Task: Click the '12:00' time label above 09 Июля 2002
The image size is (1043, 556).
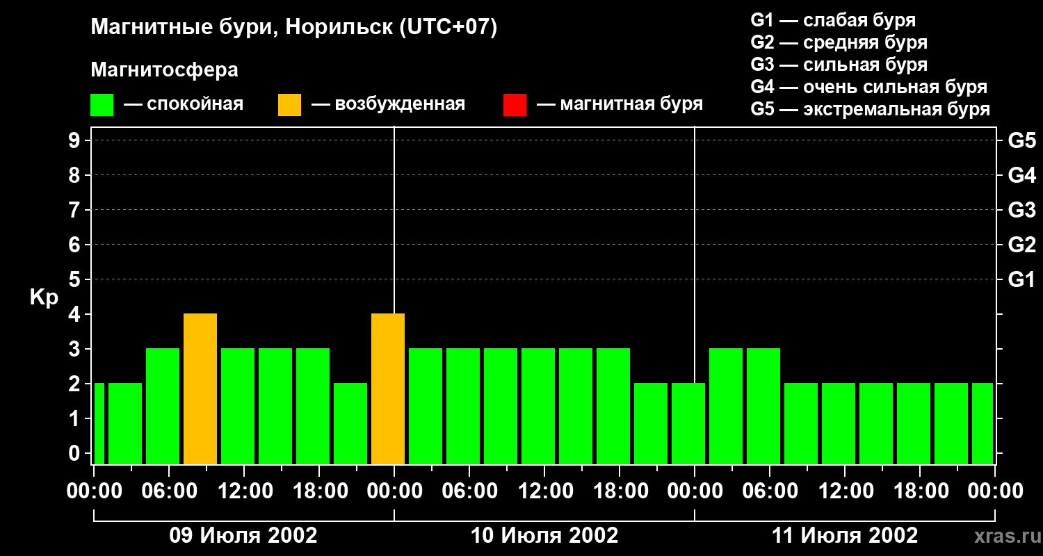Action: coord(244,491)
